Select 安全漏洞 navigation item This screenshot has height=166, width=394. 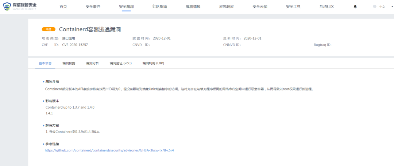pyautogui.click(x=126, y=7)
